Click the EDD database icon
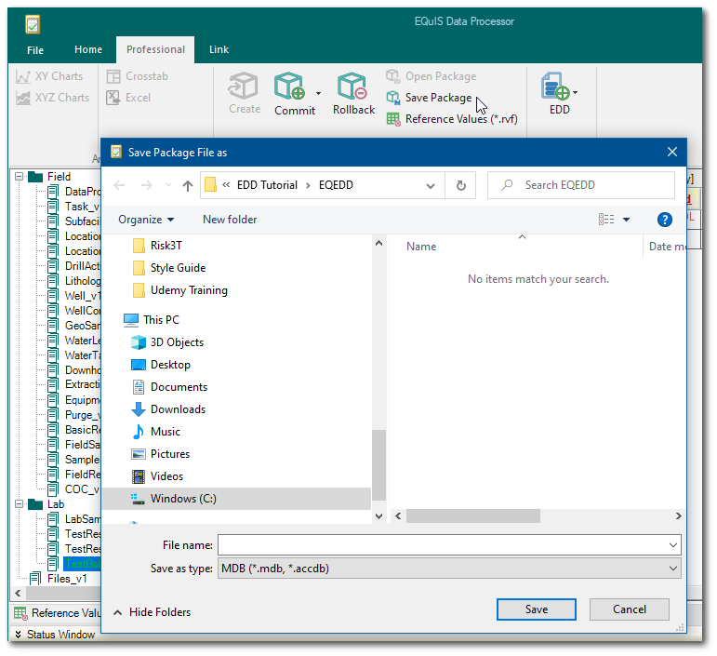 point(555,88)
